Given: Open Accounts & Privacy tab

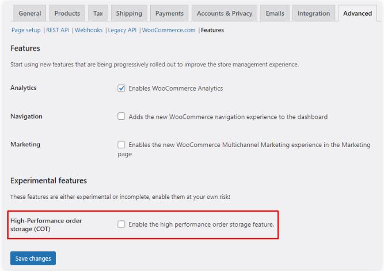Looking at the screenshot, I should coord(225,13).
